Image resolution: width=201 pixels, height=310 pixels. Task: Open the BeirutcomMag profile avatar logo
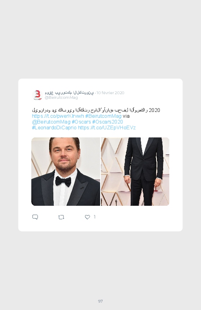click(x=37, y=95)
